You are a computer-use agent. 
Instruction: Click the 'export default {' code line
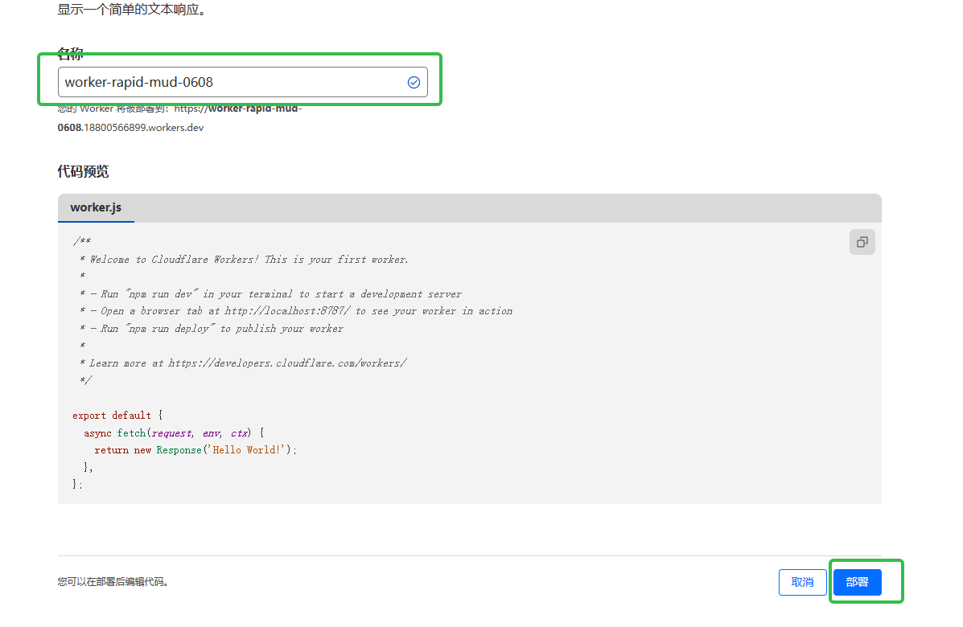(x=117, y=416)
